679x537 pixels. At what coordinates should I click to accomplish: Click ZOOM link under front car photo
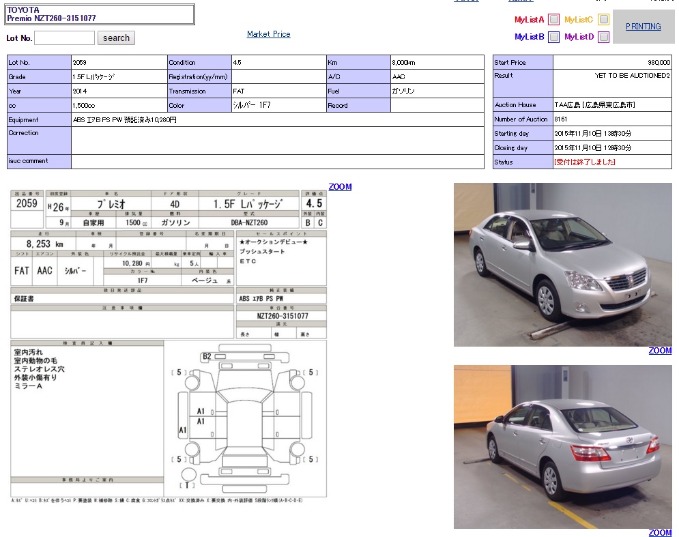pos(660,351)
